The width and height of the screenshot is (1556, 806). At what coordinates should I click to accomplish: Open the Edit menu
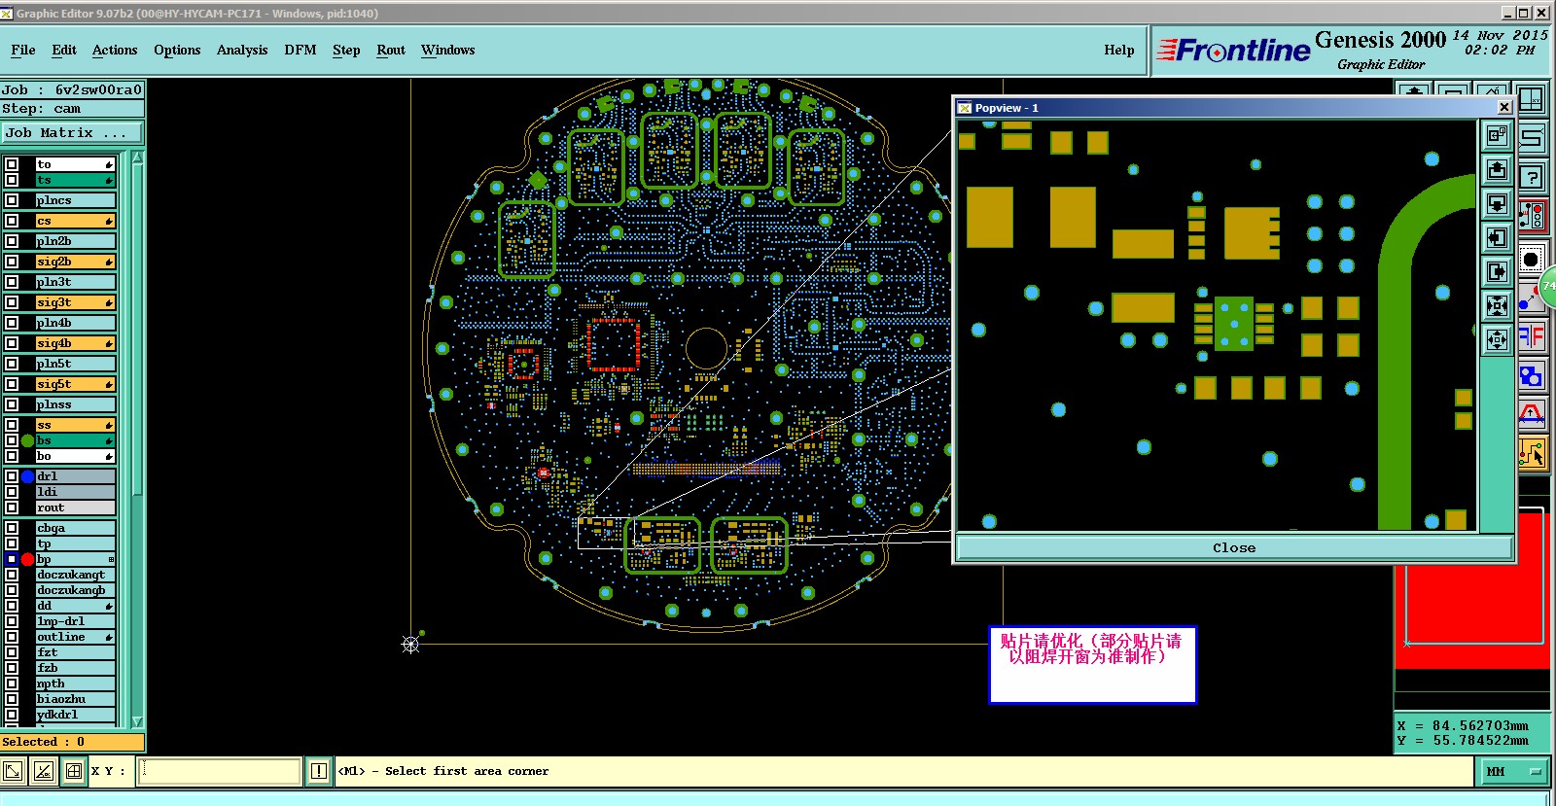[64, 51]
